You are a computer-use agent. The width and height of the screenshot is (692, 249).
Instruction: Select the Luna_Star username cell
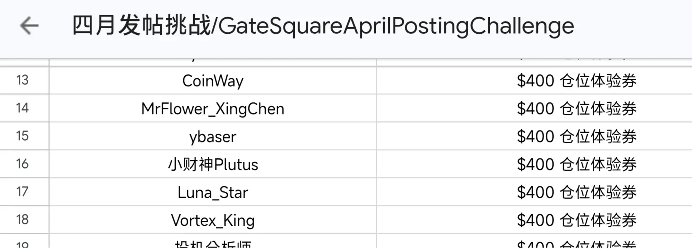pyautogui.click(x=213, y=192)
